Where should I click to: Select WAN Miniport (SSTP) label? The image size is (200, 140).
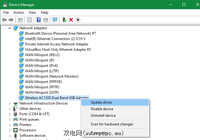click(42, 93)
